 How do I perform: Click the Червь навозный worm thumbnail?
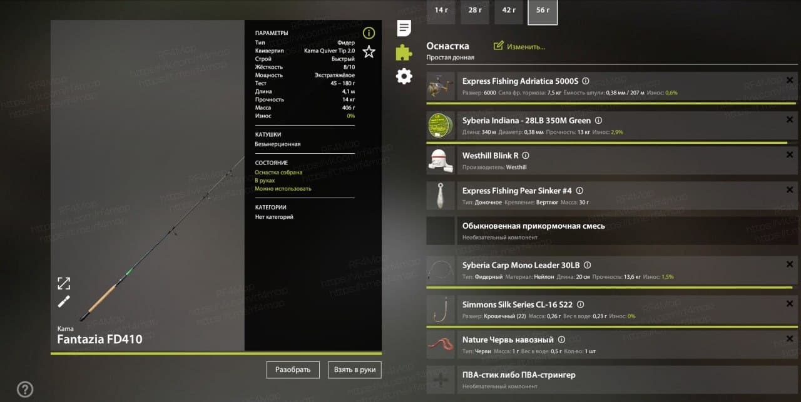coord(441,344)
